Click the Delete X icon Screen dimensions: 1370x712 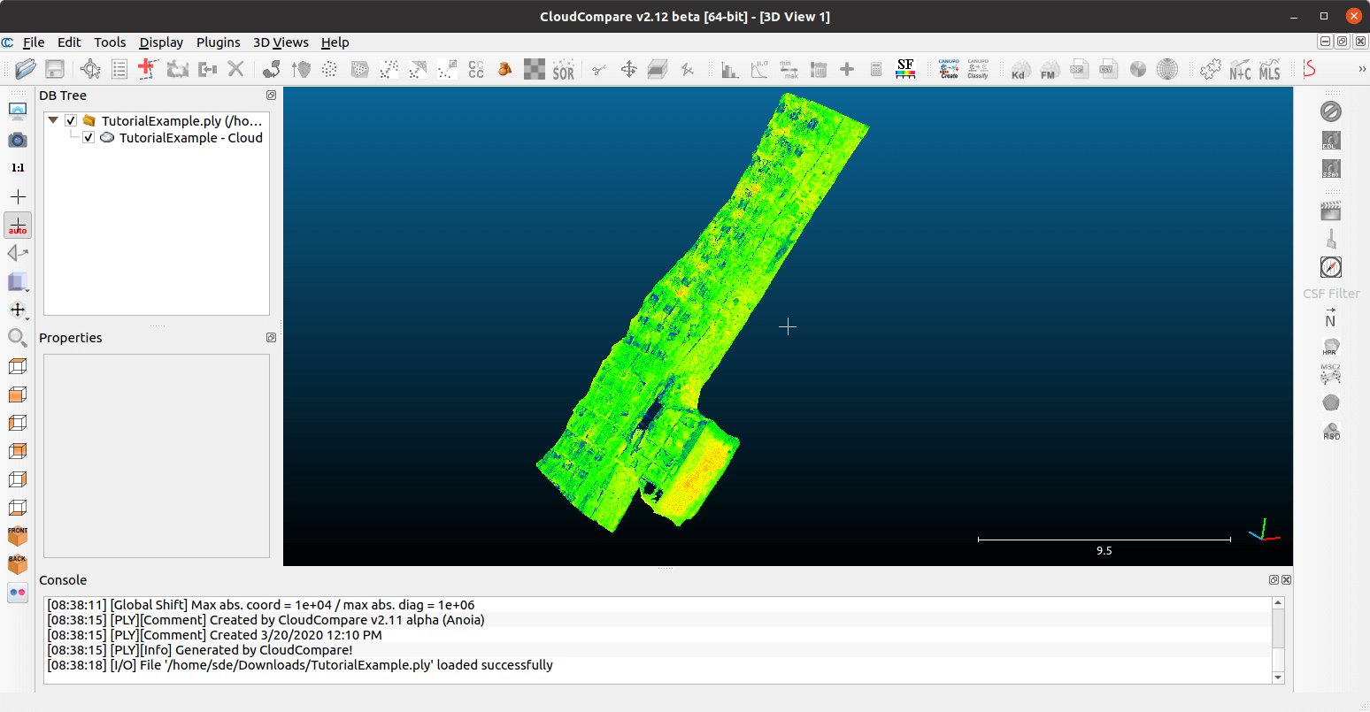[235, 69]
